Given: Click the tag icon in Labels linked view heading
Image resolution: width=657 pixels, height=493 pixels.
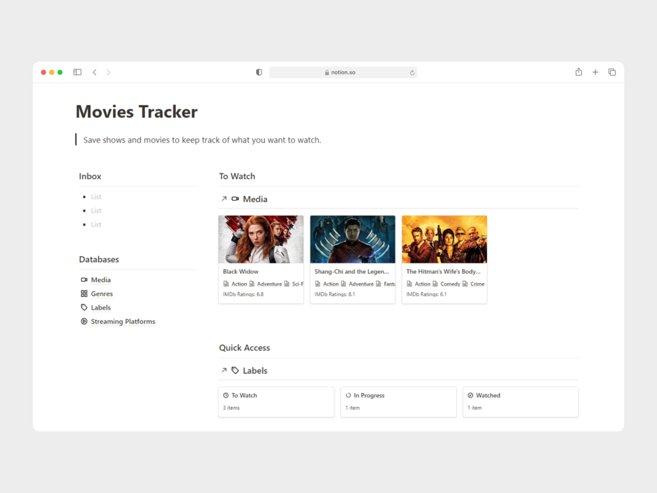Looking at the screenshot, I should (x=235, y=370).
